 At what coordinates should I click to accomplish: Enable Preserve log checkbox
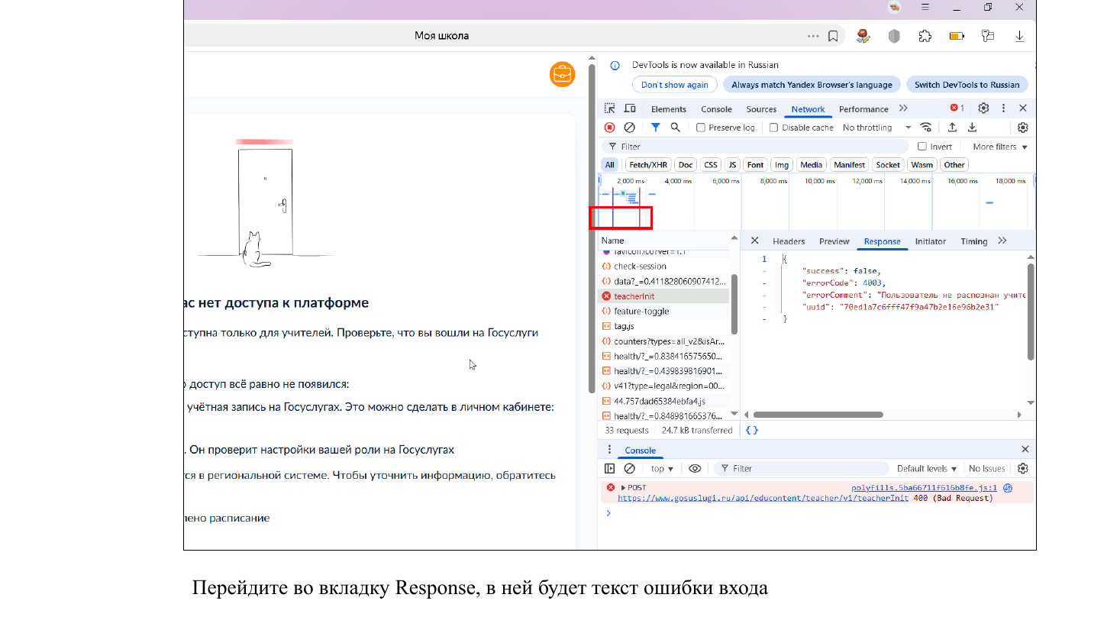700,128
